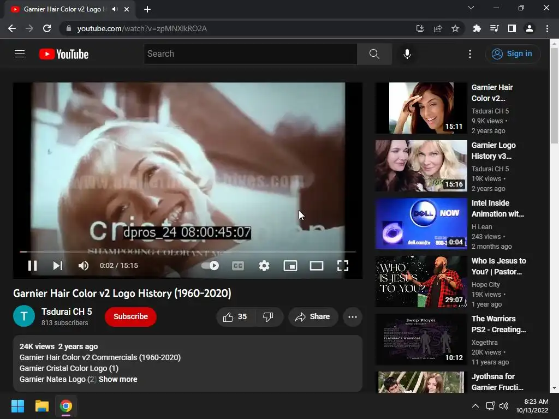Open the Tsdurai CH 5 channel name link
Viewport: 559px width, 419px height.
click(67, 312)
